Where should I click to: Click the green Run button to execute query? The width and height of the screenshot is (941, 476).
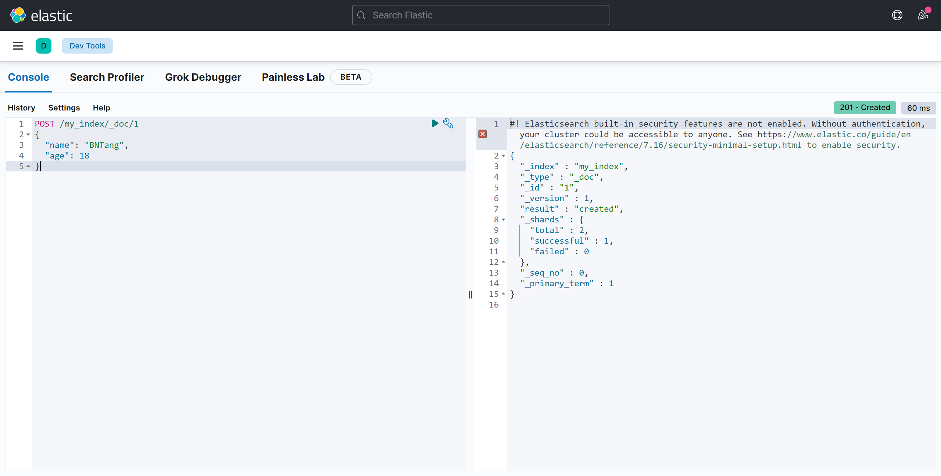pos(434,123)
